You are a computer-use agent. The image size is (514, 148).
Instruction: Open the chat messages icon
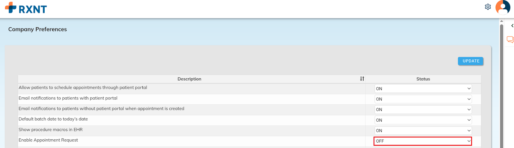point(510,39)
